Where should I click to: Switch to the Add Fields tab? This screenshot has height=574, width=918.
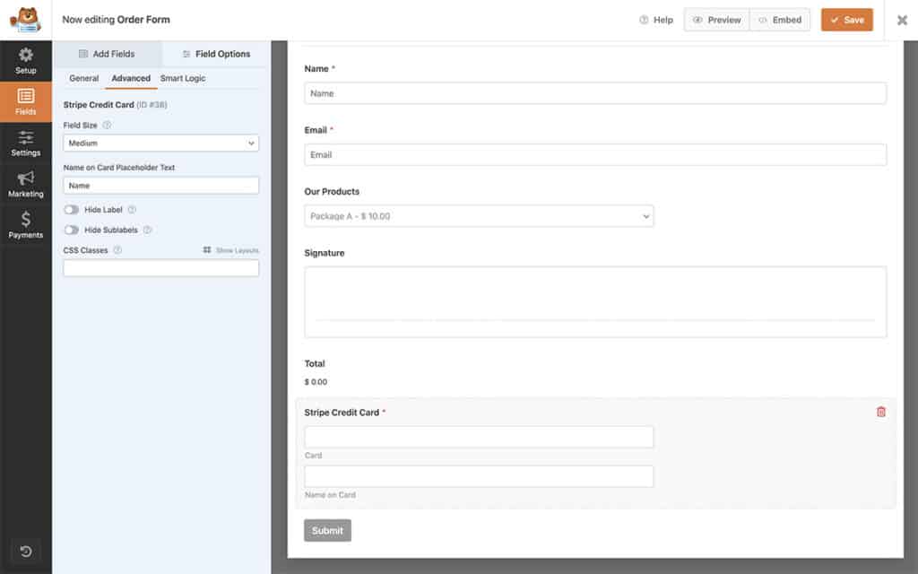[x=108, y=54]
